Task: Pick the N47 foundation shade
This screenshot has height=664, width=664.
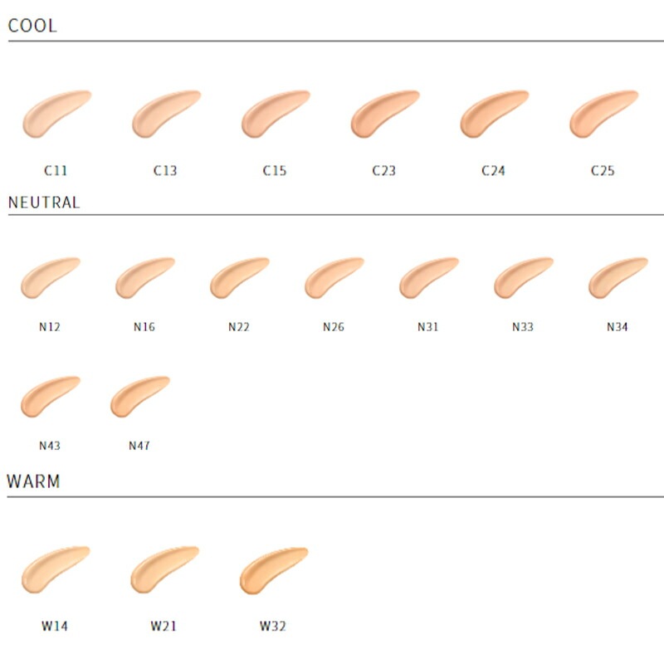Action: [x=138, y=398]
